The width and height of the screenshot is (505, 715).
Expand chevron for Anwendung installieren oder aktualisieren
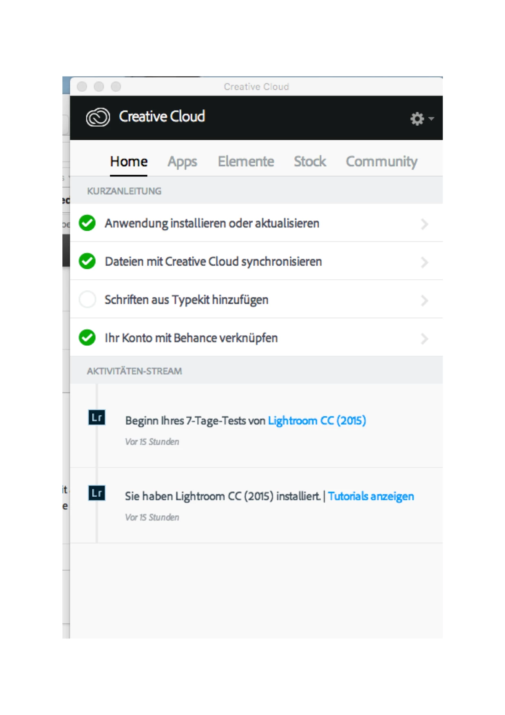[x=424, y=224]
